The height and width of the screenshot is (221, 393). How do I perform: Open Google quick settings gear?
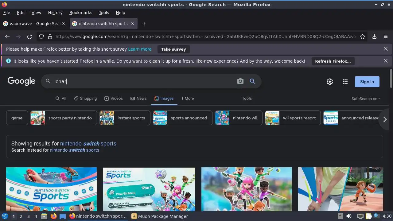click(330, 82)
